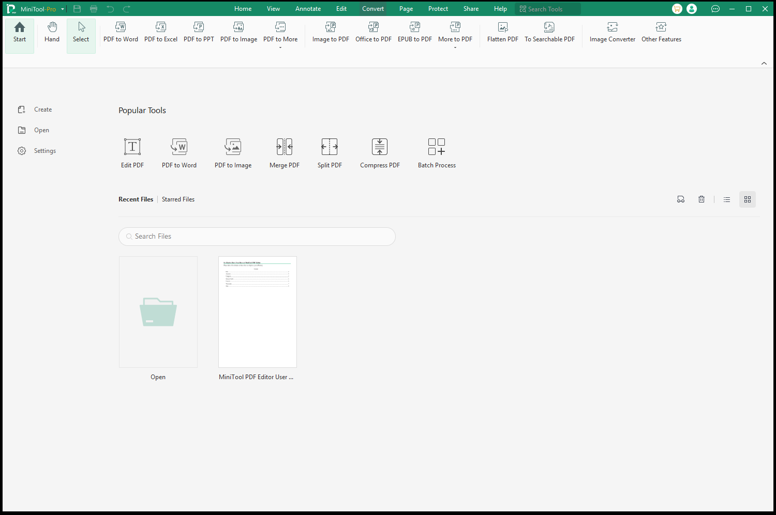Viewport: 776px width, 515px height.
Task: Open the shopping cart icon
Action: pos(677,9)
